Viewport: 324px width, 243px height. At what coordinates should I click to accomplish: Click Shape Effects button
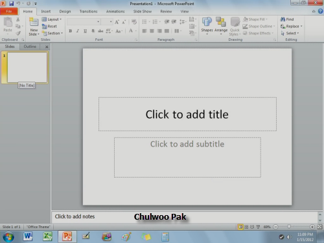pos(258,33)
